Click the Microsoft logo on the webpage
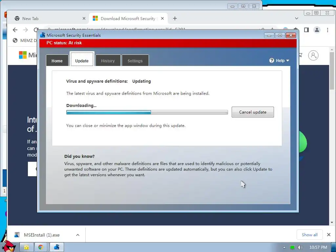The height and width of the screenshot is (252, 336). [x=23, y=55]
